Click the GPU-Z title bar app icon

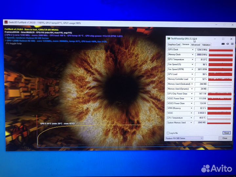point(169,39)
